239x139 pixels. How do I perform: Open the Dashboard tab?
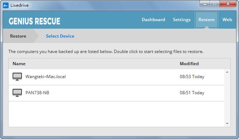[153, 20]
